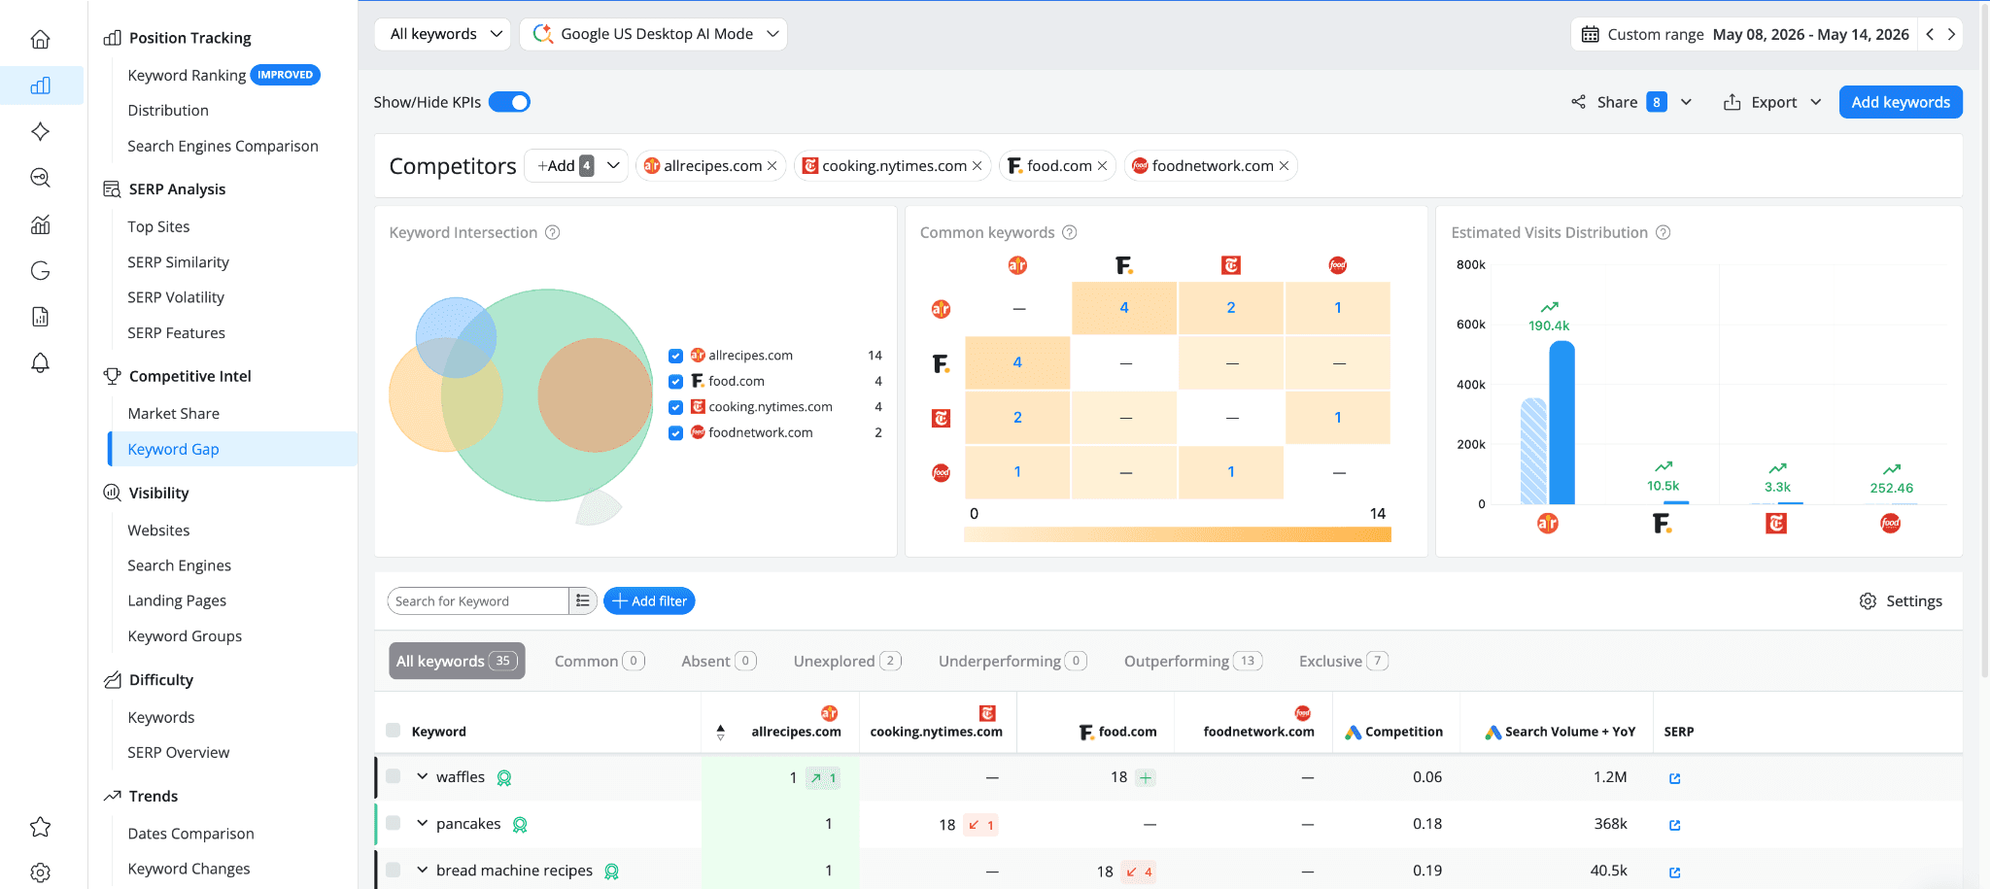The width and height of the screenshot is (1990, 889).
Task: Open the settings gear at rail bottom
Action: (40, 872)
